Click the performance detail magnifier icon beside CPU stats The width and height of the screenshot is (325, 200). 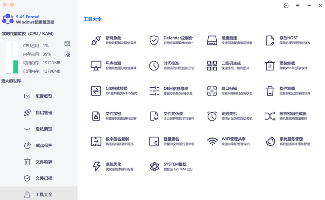(x=67, y=44)
